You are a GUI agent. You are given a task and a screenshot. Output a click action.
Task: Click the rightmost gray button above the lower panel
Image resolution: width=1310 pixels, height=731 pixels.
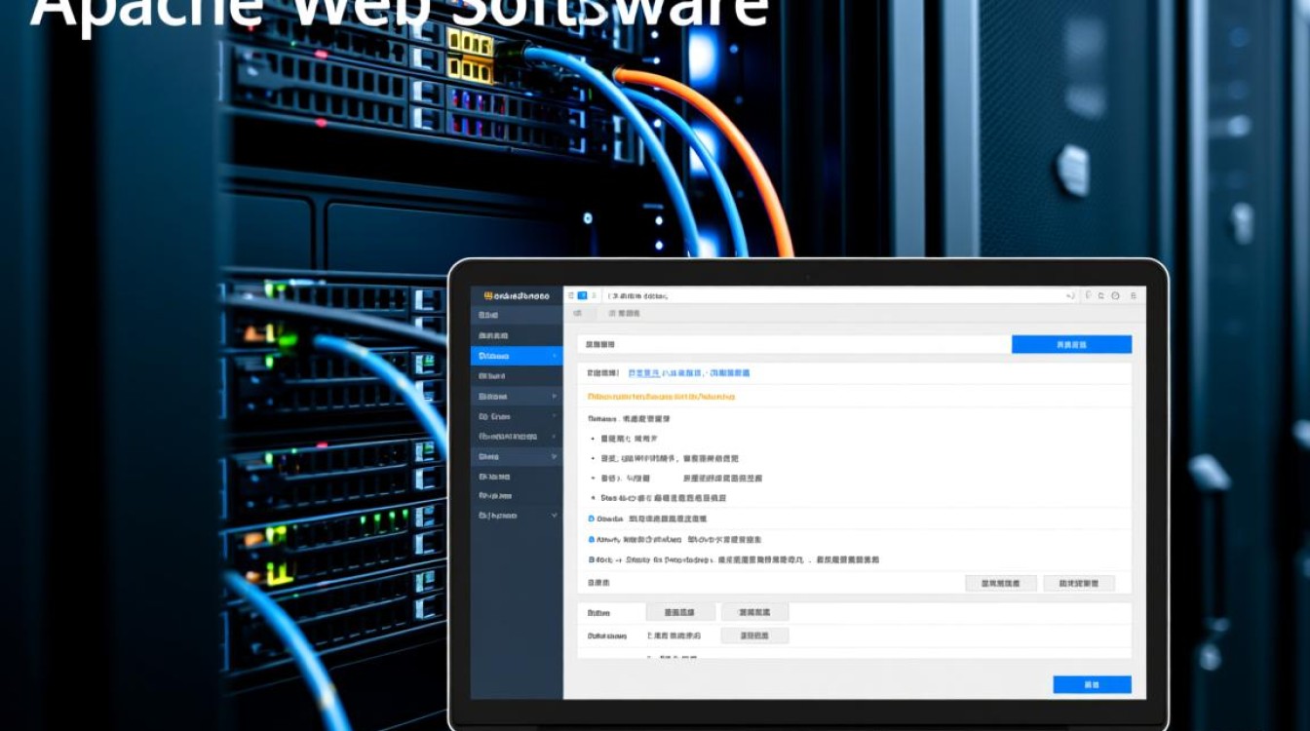click(1078, 584)
